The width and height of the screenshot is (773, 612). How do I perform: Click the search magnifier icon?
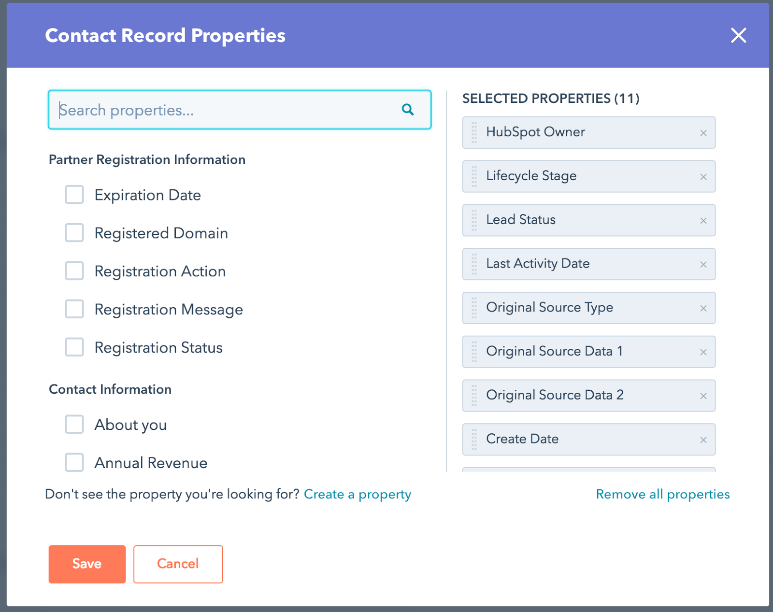point(408,110)
